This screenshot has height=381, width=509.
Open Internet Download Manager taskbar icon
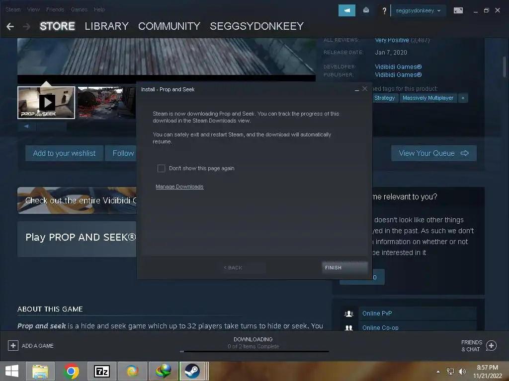coord(163,371)
